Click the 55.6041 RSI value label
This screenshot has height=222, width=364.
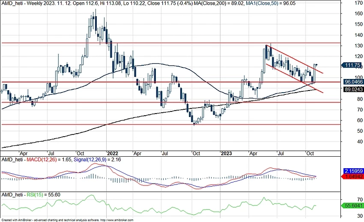(352, 206)
